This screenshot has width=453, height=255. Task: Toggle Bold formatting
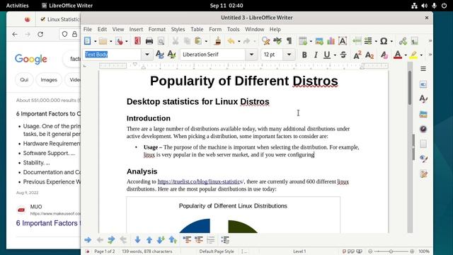(304, 55)
